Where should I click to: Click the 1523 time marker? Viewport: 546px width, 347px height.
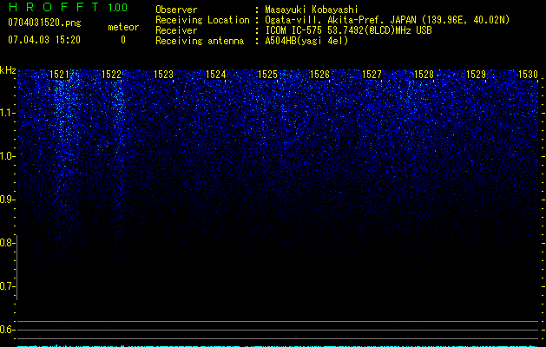pyautogui.click(x=163, y=75)
